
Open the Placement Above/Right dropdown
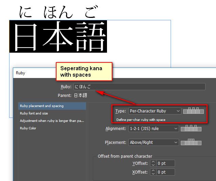click(x=153, y=143)
